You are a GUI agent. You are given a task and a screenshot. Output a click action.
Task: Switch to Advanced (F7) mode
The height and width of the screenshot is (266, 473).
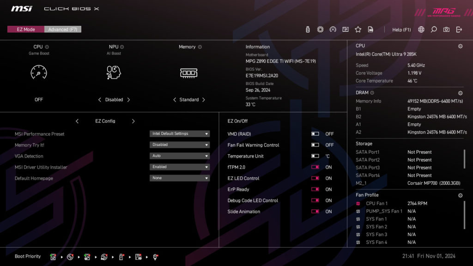(63, 29)
